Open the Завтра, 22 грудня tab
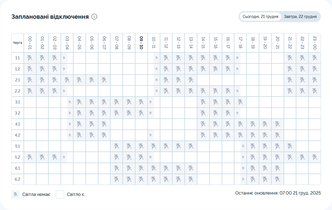Image resolution: width=332 pixels, height=210 pixels. pyautogui.click(x=300, y=17)
